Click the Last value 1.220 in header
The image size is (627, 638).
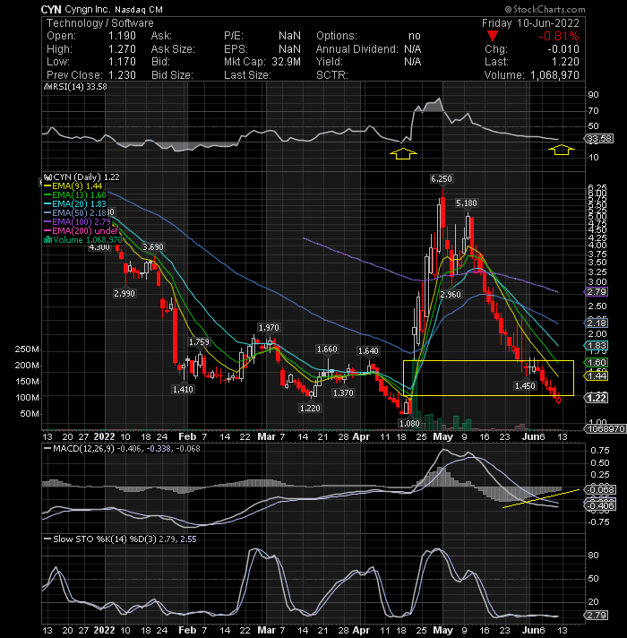coord(565,62)
